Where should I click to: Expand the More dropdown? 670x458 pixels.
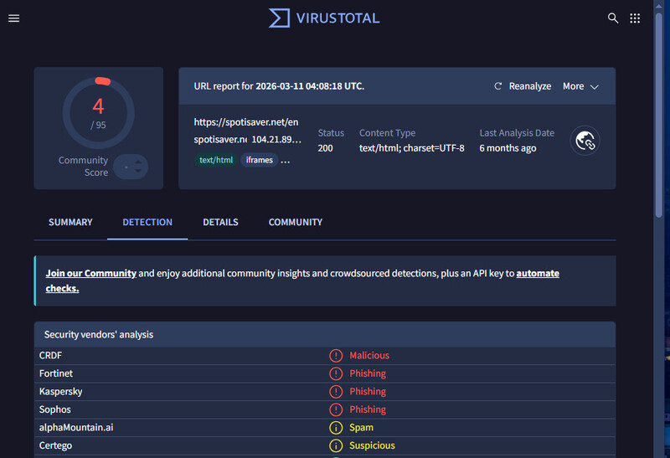pyautogui.click(x=580, y=86)
